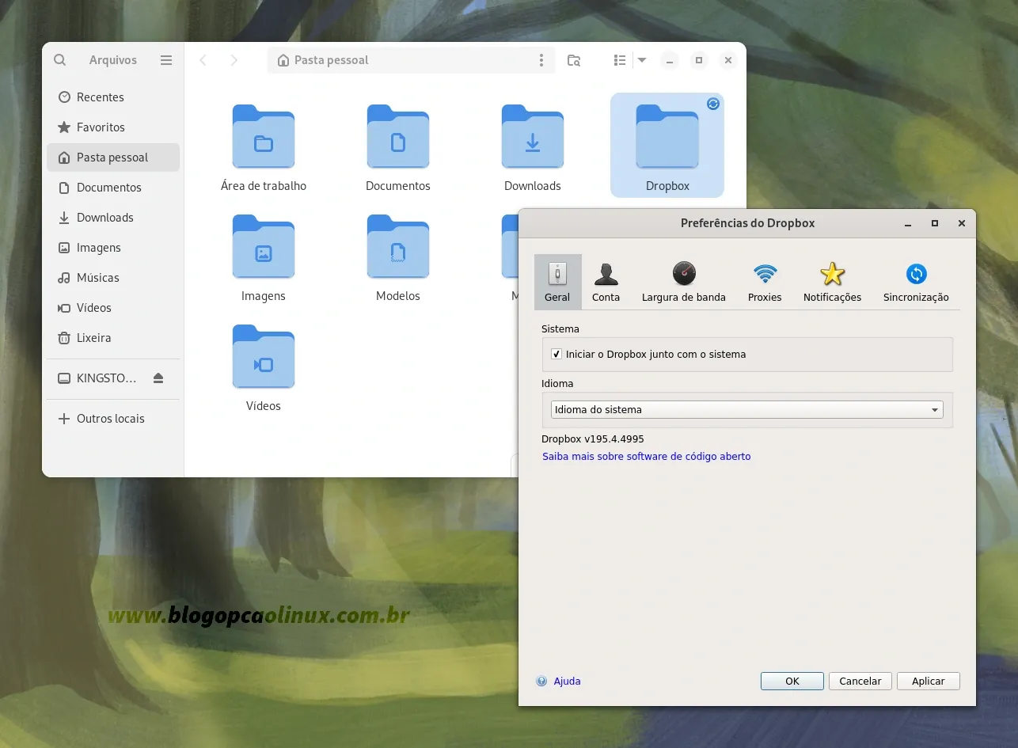Expand the Idioma do sistema dropdown
Viewport: 1018px width, 748px height.
(x=746, y=410)
